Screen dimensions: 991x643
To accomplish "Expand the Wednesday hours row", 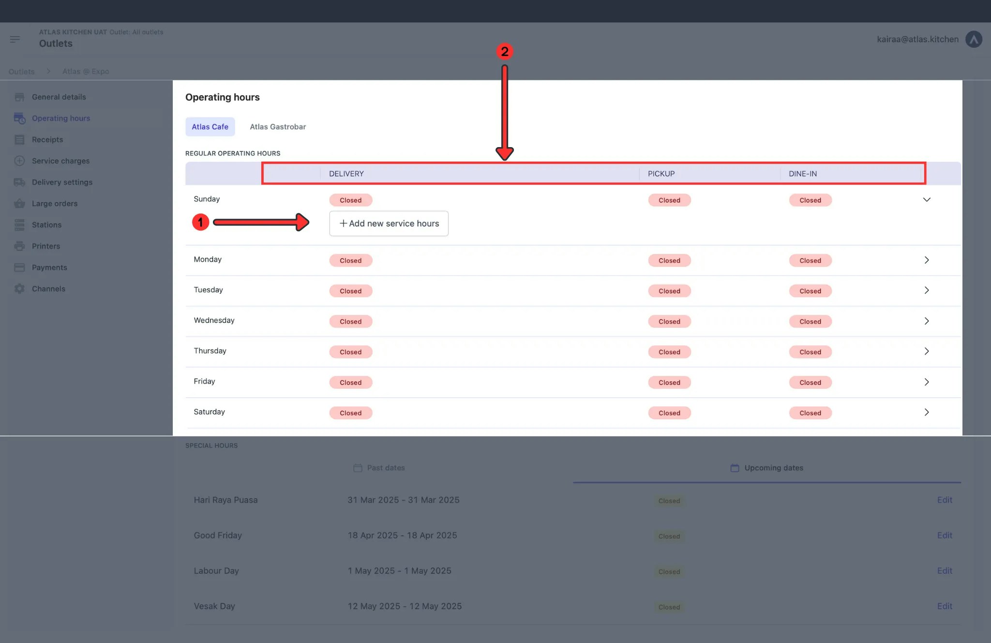I will (x=927, y=320).
